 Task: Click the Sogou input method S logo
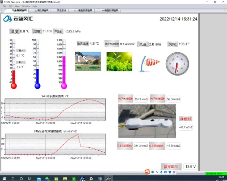(x=147, y=172)
